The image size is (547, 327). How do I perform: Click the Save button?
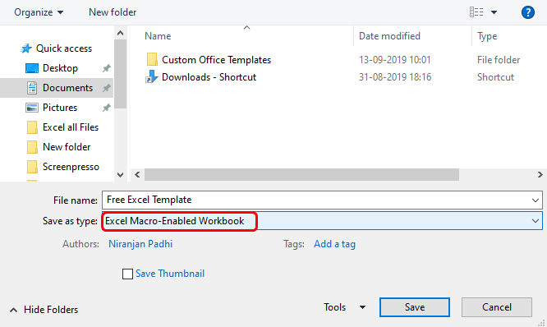(415, 307)
